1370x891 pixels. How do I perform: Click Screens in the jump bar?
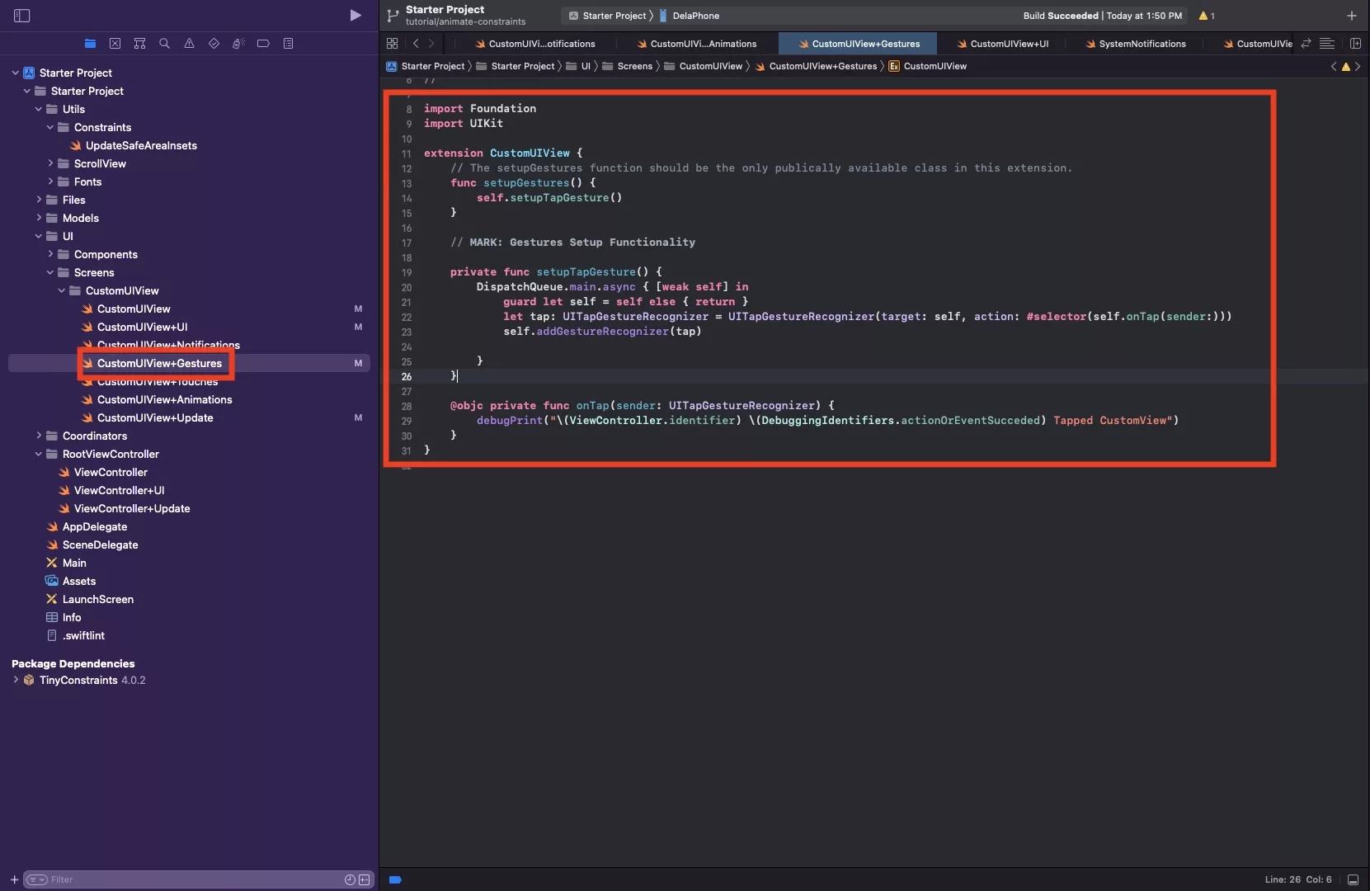coord(628,66)
